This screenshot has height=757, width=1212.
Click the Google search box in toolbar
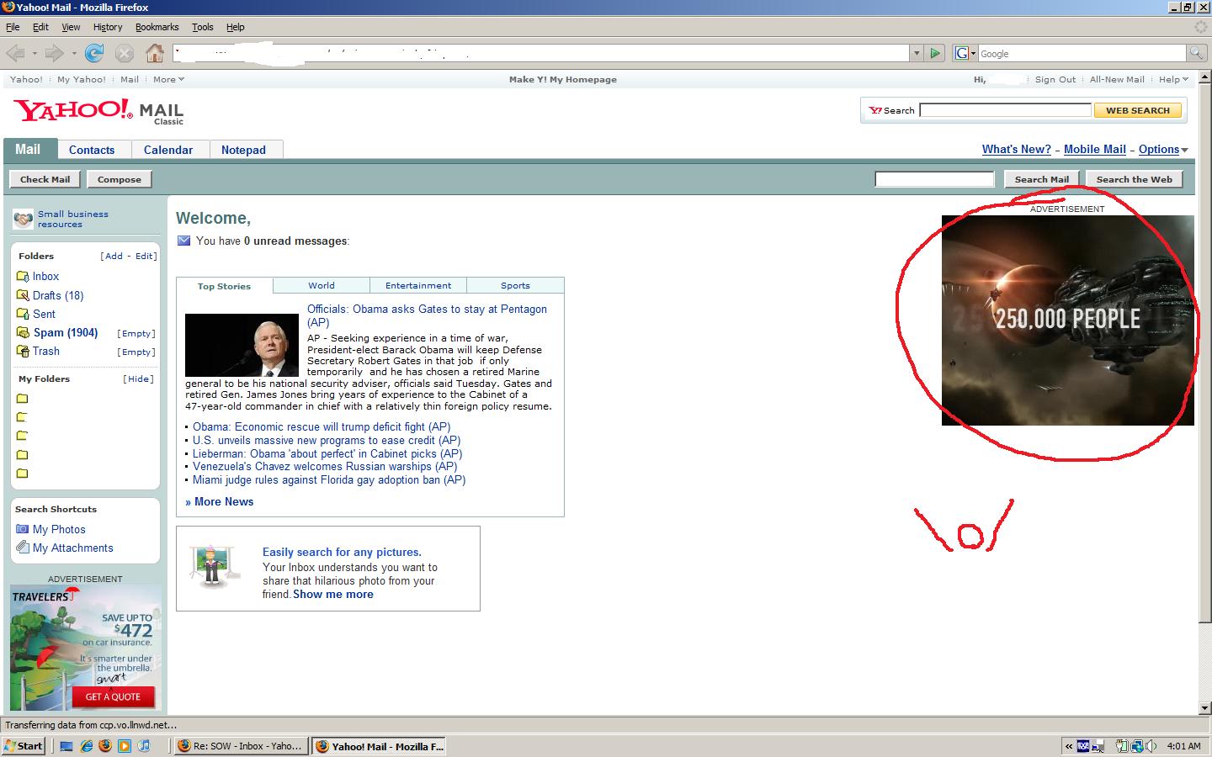(1082, 53)
